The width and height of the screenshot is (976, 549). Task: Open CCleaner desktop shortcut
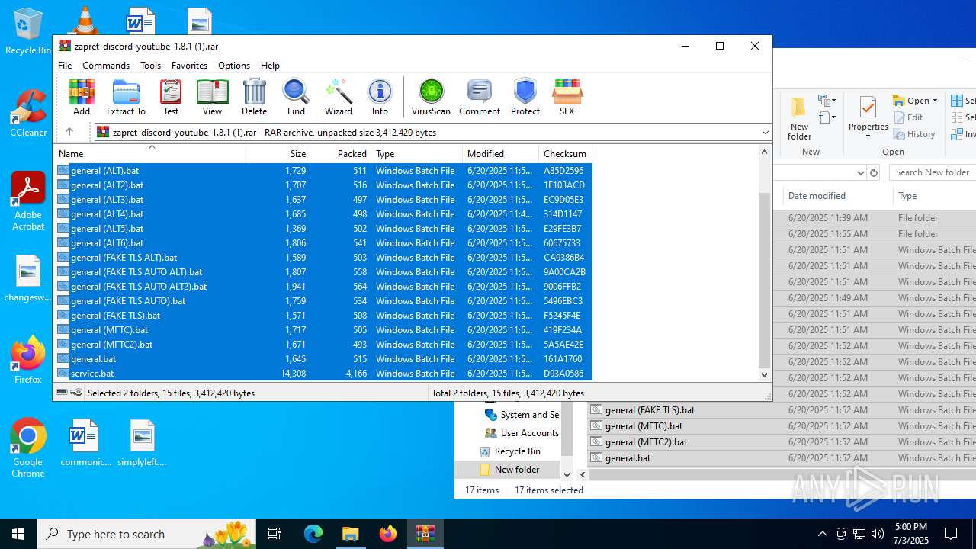(x=28, y=113)
